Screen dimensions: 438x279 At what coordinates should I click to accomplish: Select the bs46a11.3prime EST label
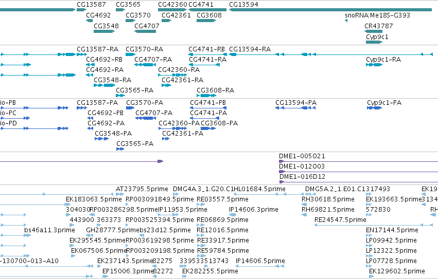pyautogui.click(x=50, y=231)
